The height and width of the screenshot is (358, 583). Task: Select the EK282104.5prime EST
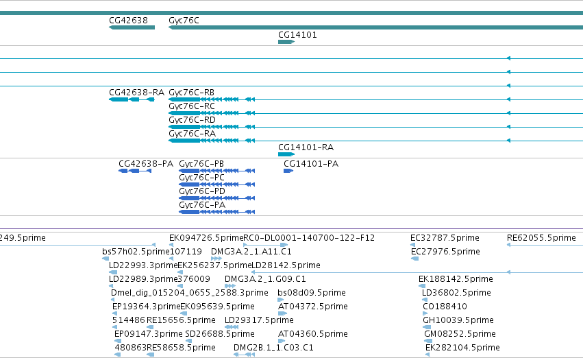point(427,355)
